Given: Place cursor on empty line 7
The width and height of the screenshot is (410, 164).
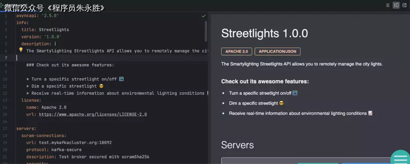Looking at the screenshot, I should pyautogui.click(x=80, y=58).
